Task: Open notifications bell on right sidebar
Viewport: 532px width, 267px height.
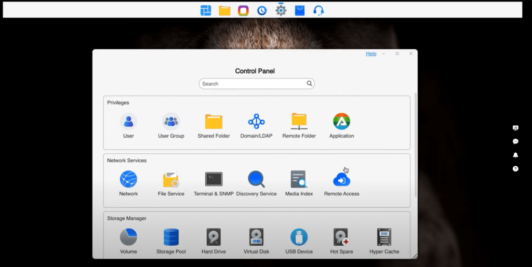Action: tap(515, 155)
